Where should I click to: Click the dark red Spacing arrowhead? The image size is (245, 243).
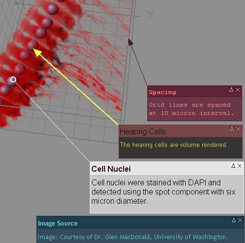click(131, 42)
